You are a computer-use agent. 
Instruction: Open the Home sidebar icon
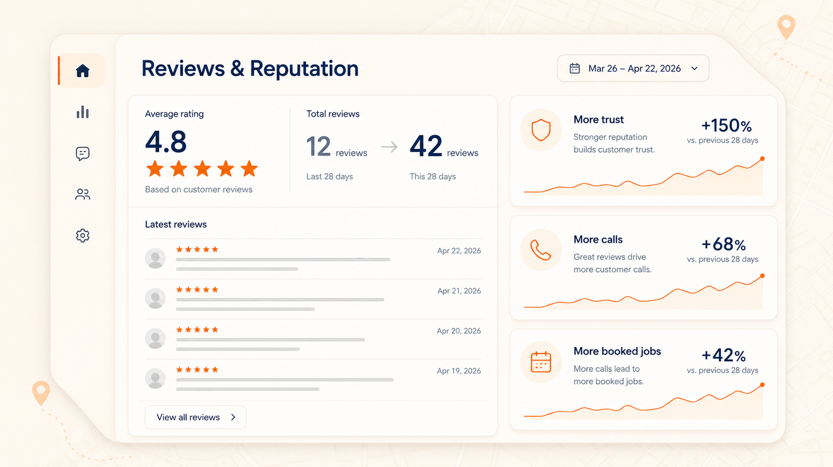coord(83,71)
